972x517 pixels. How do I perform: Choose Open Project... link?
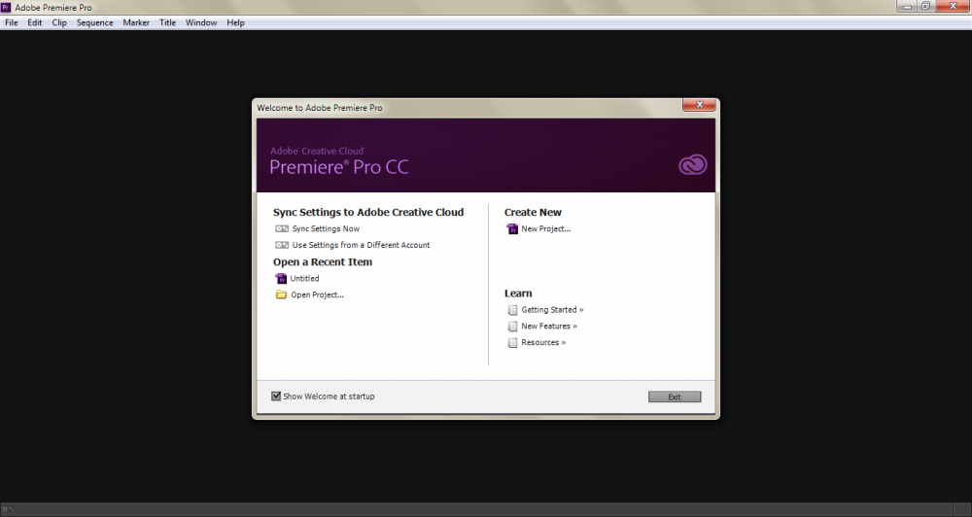tap(318, 294)
